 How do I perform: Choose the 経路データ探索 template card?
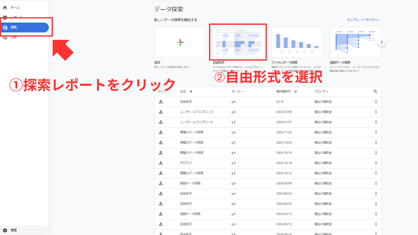pyautogui.click(x=355, y=42)
